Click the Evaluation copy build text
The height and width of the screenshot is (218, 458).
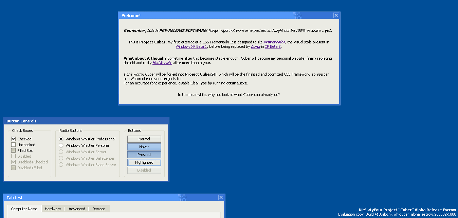[x=397, y=215]
